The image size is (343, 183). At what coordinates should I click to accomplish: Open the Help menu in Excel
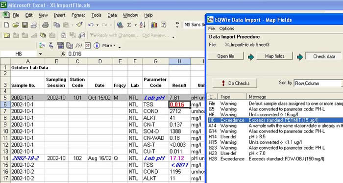coord(148,15)
